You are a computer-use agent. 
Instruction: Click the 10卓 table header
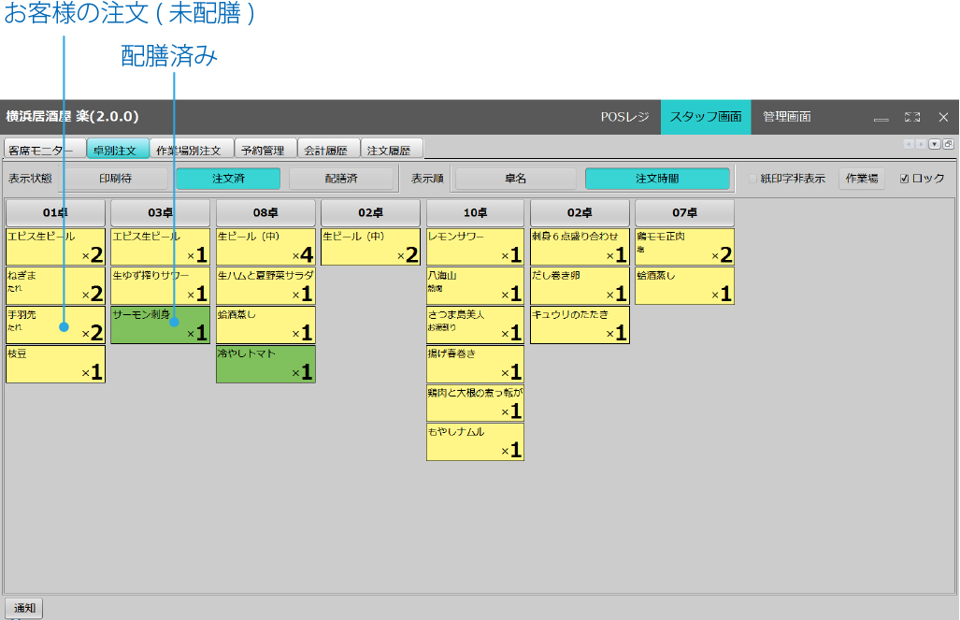(475, 212)
